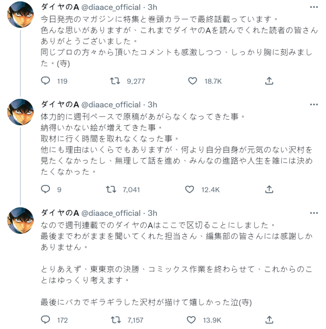
Task: Share the first tweet
Action: coord(269,80)
